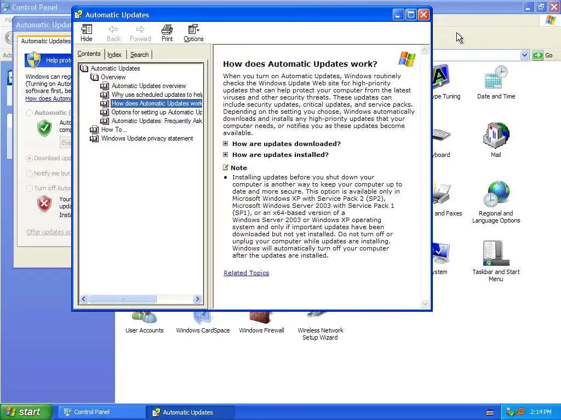Open the Every day schedule dropdown

tap(66, 143)
